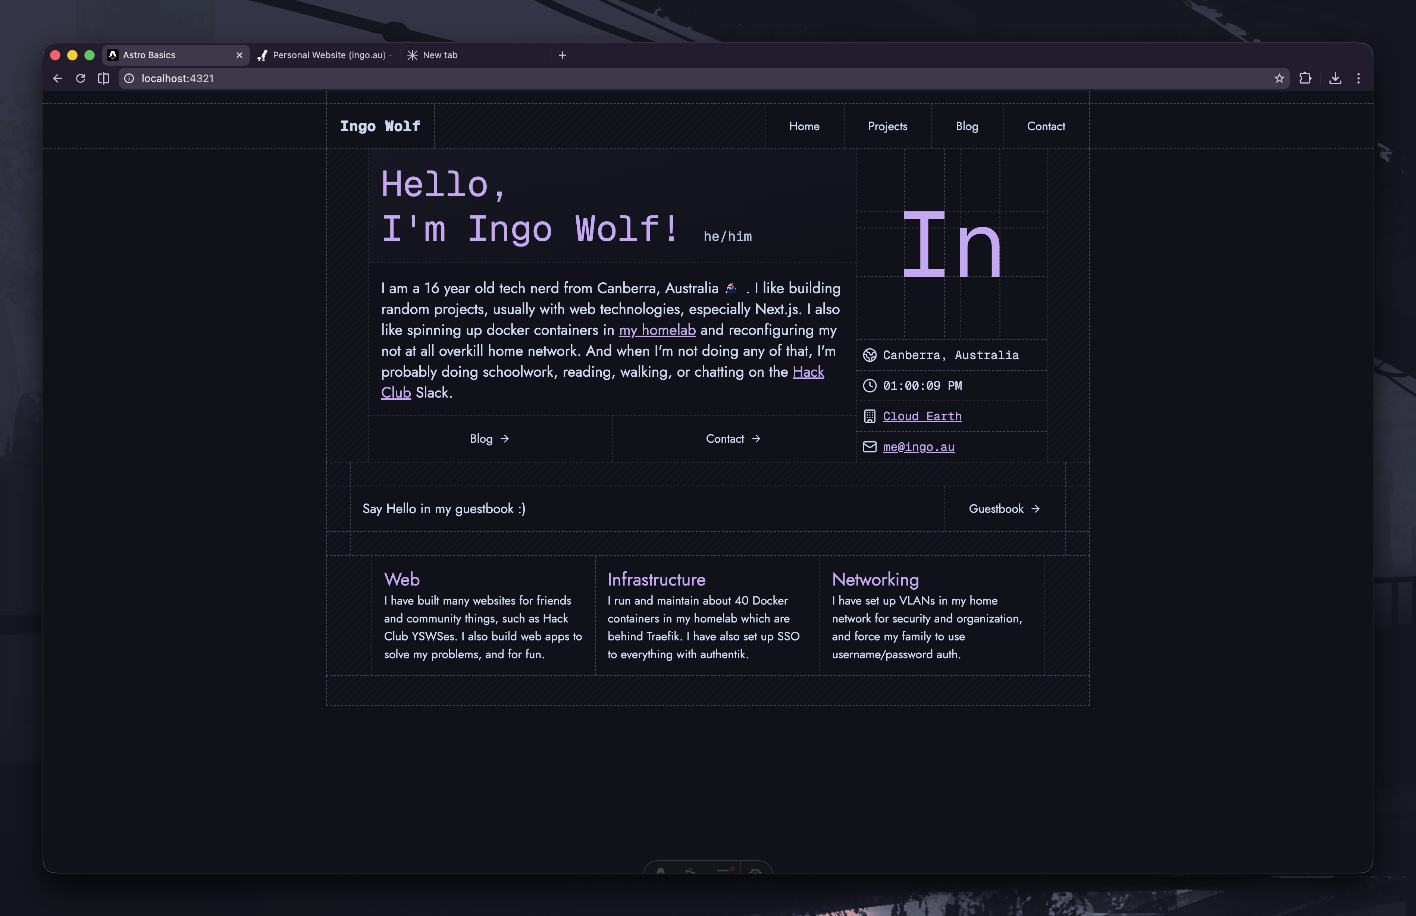Bookmark page with star icon
Screen dimensions: 1416x916
1279,79
